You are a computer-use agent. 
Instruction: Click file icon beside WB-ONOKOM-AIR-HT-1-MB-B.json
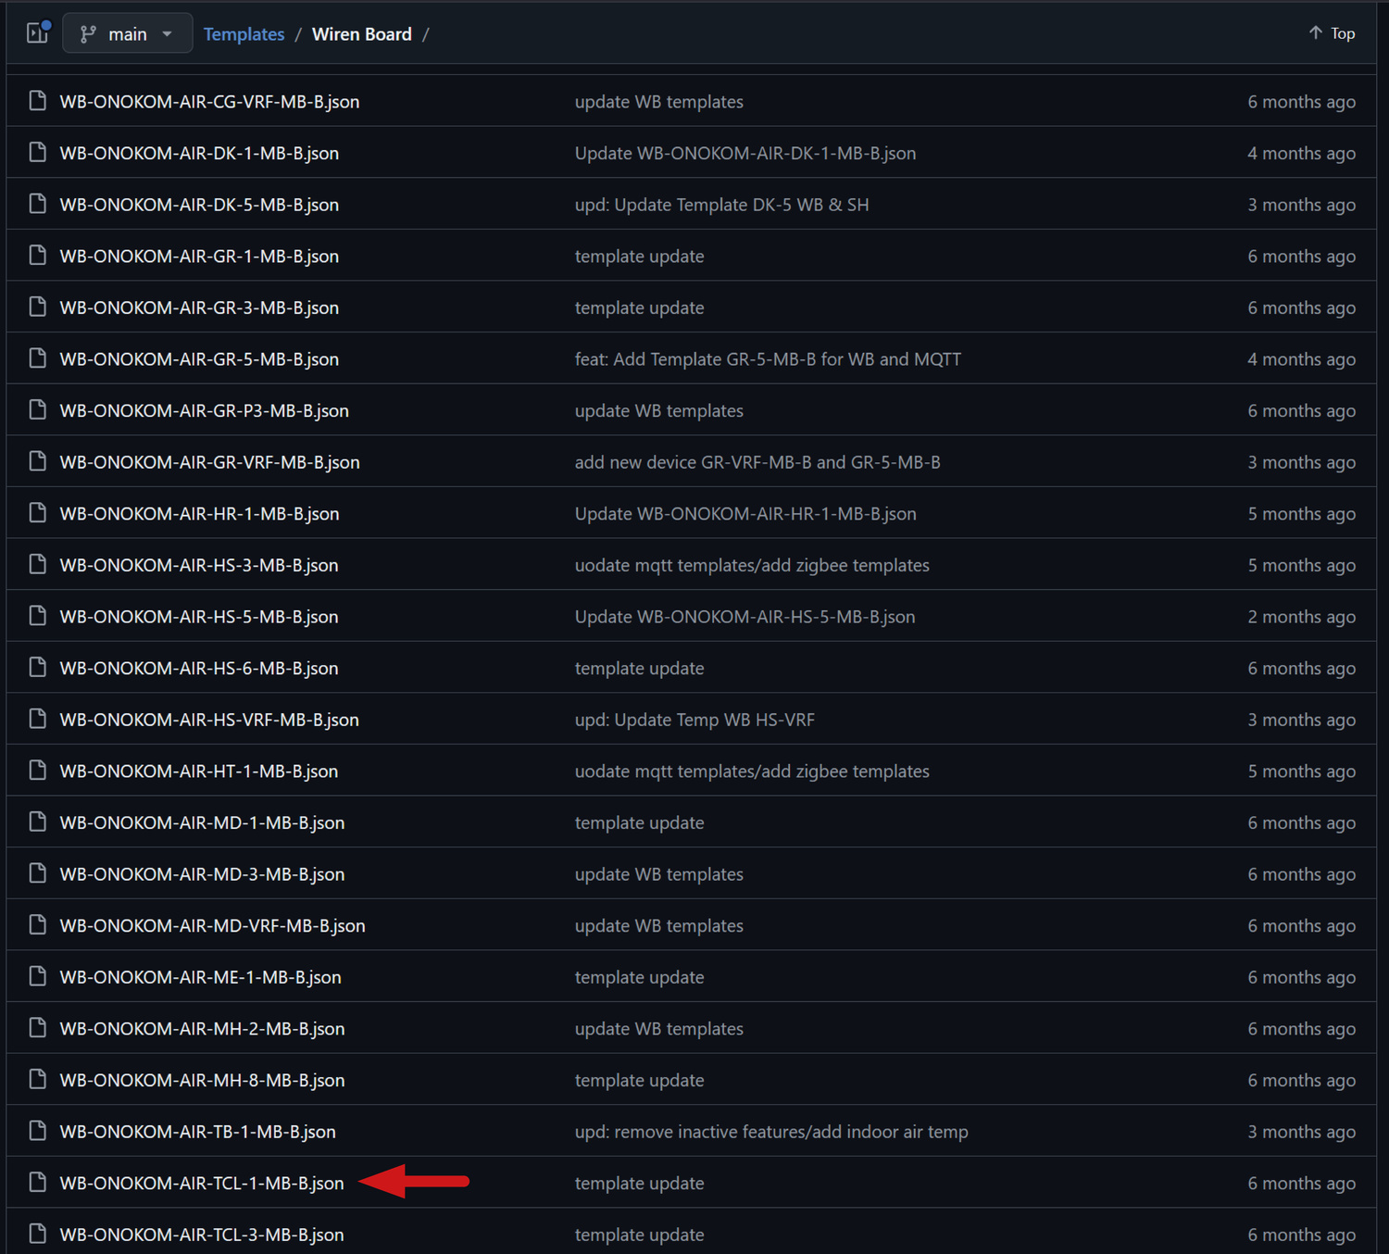[38, 771]
